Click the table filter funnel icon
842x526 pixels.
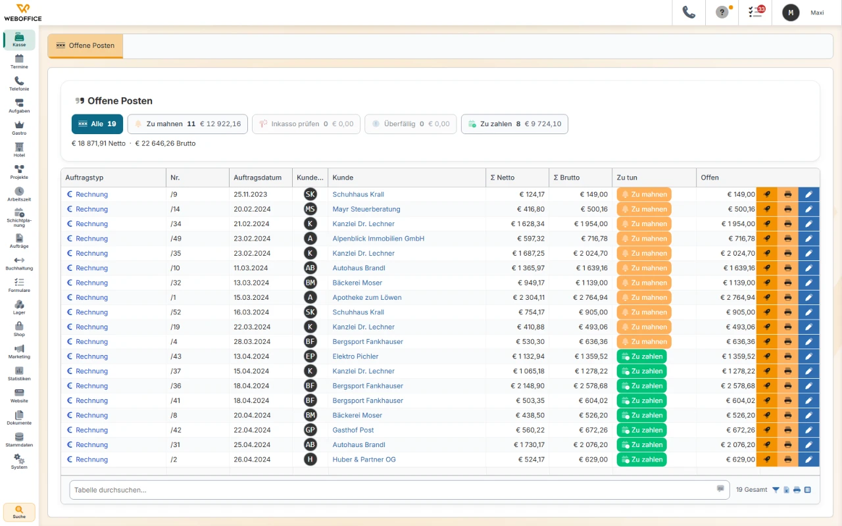click(776, 490)
